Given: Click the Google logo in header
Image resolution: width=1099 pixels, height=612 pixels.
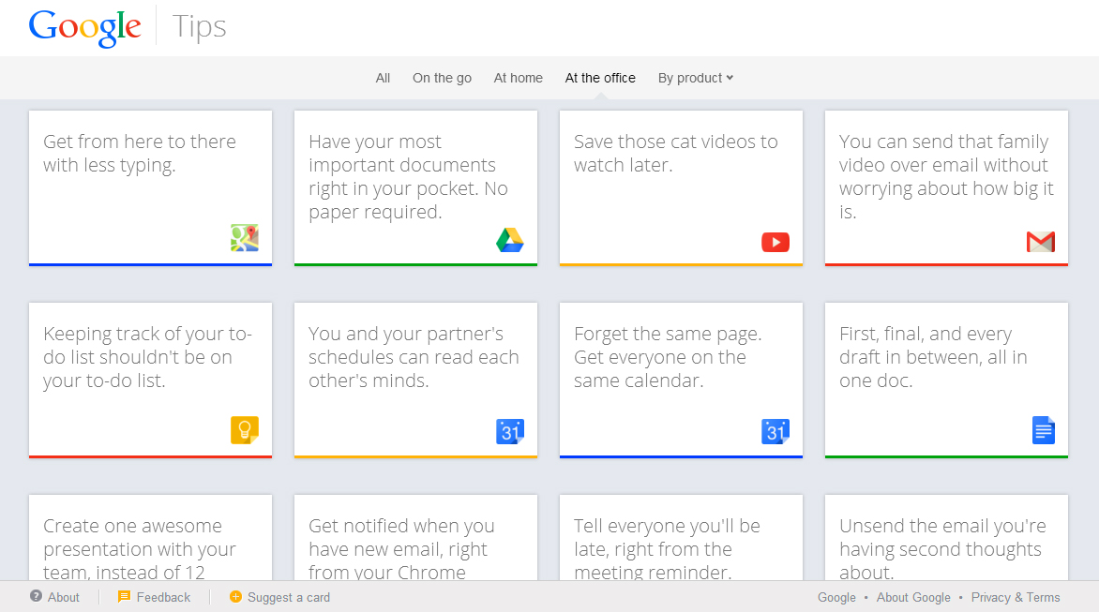Looking at the screenshot, I should [84, 27].
